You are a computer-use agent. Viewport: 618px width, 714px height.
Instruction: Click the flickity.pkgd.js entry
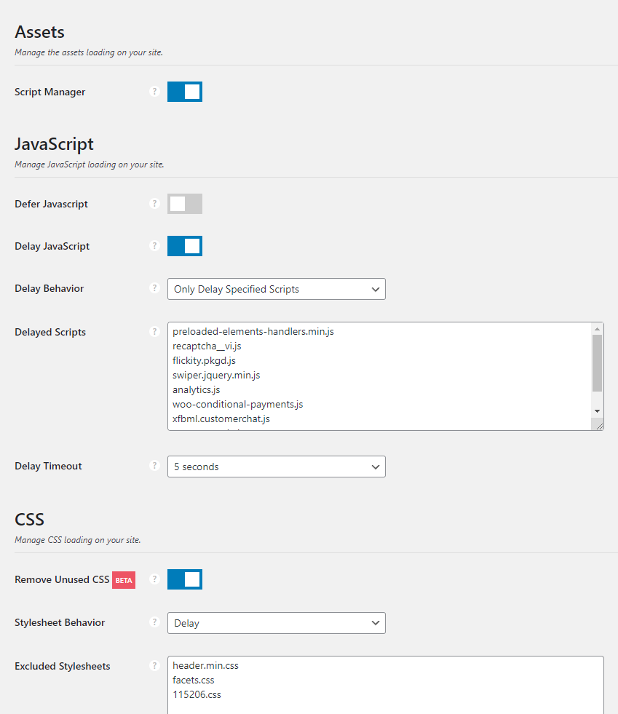click(x=204, y=361)
